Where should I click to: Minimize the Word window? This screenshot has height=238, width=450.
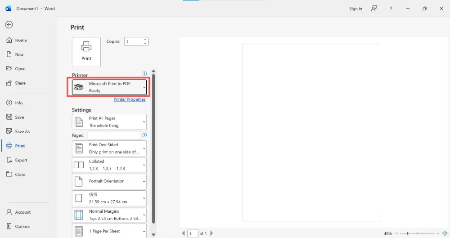click(408, 9)
